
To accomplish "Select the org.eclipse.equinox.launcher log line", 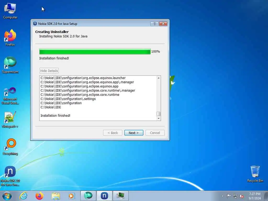I will point(83,78).
